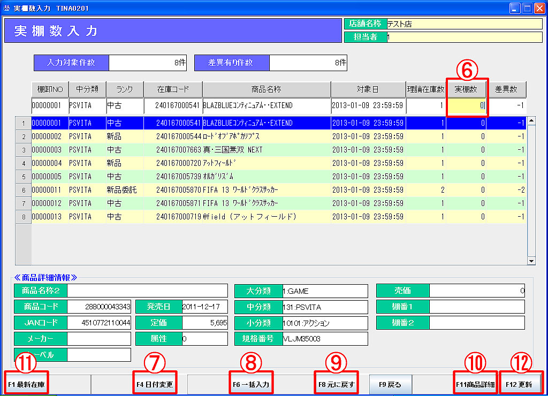Click F12 更新 to update

[520, 384]
